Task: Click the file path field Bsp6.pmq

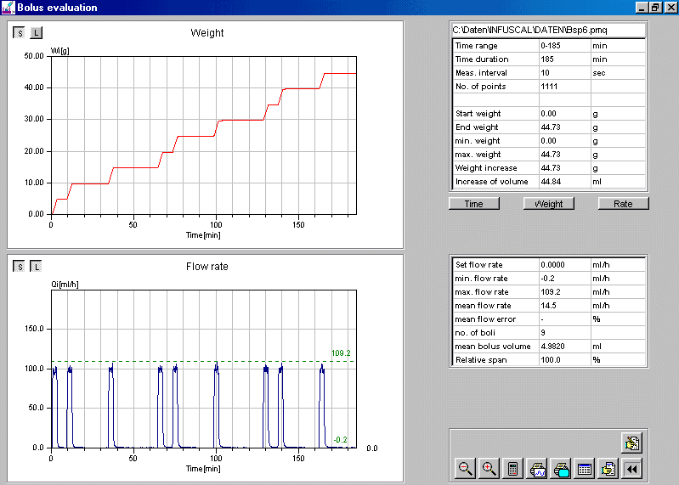Action: [548, 30]
